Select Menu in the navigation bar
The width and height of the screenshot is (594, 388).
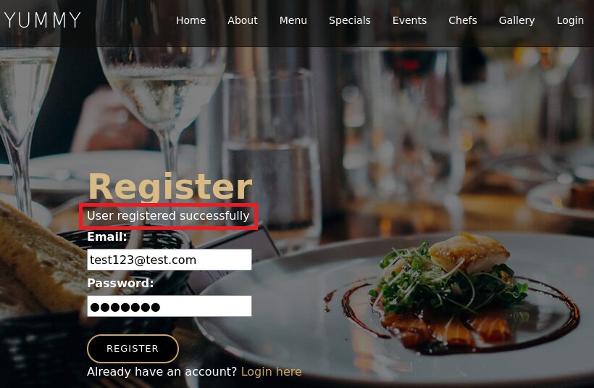pyautogui.click(x=293, y=20)
